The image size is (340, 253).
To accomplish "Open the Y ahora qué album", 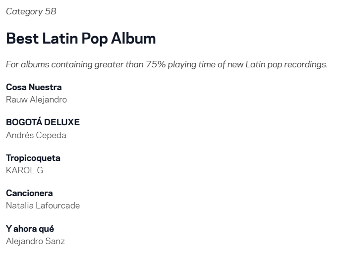I will point(30,229).
